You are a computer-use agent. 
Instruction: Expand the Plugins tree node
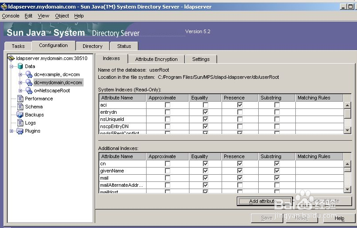tap(11, 131)
